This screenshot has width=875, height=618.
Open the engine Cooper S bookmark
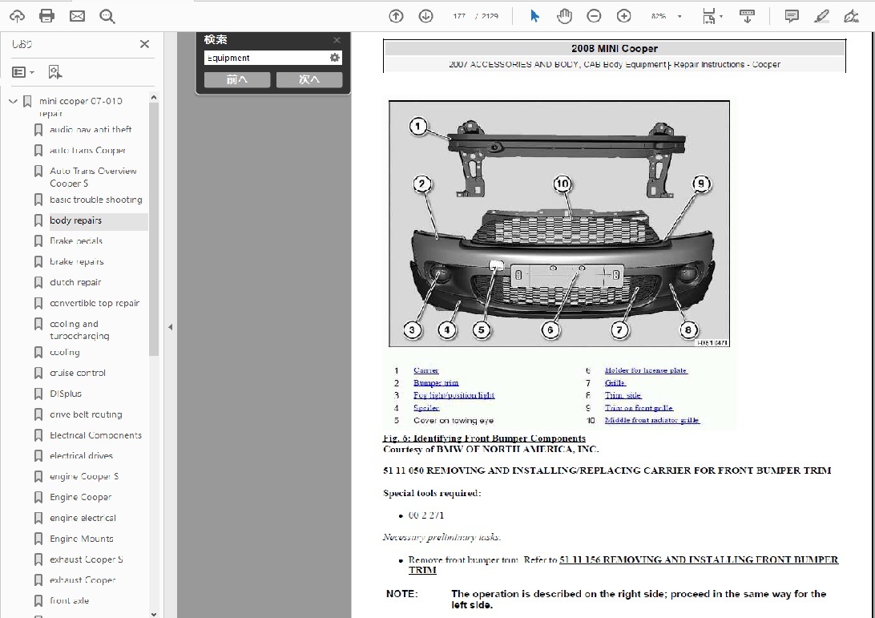(83, 476)
